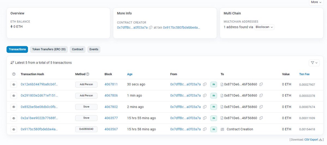Copy From address in block 4063567 row
Screen dimensions: 327x145
coord(205,129)
